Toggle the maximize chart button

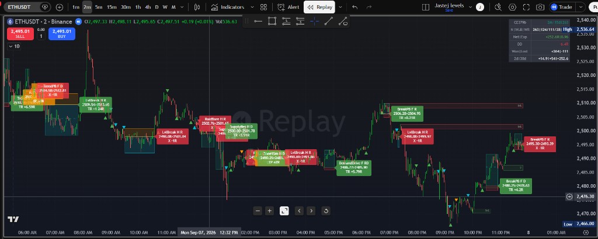click(x=284, y=211)
